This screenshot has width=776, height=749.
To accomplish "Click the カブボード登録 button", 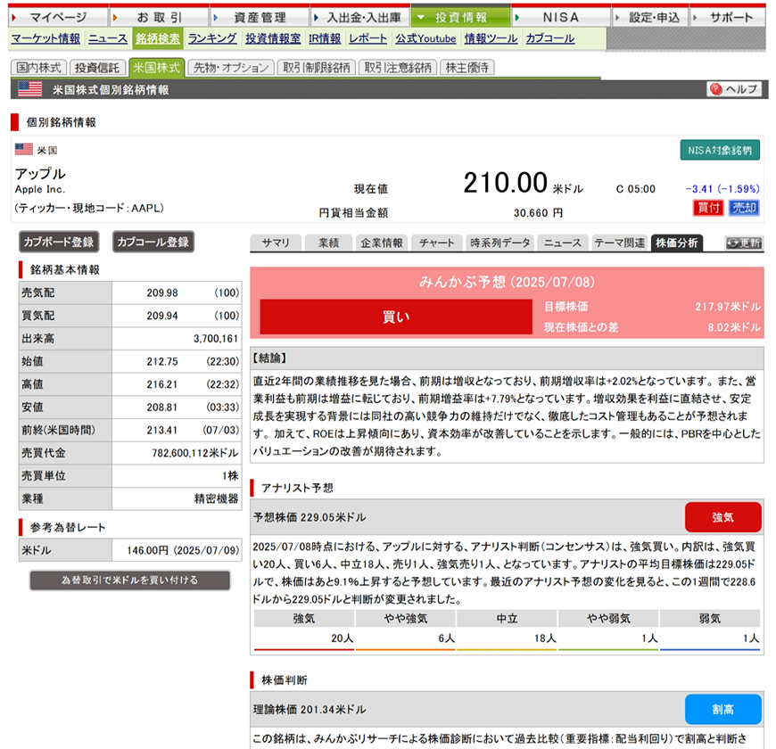I will [59, 242].
